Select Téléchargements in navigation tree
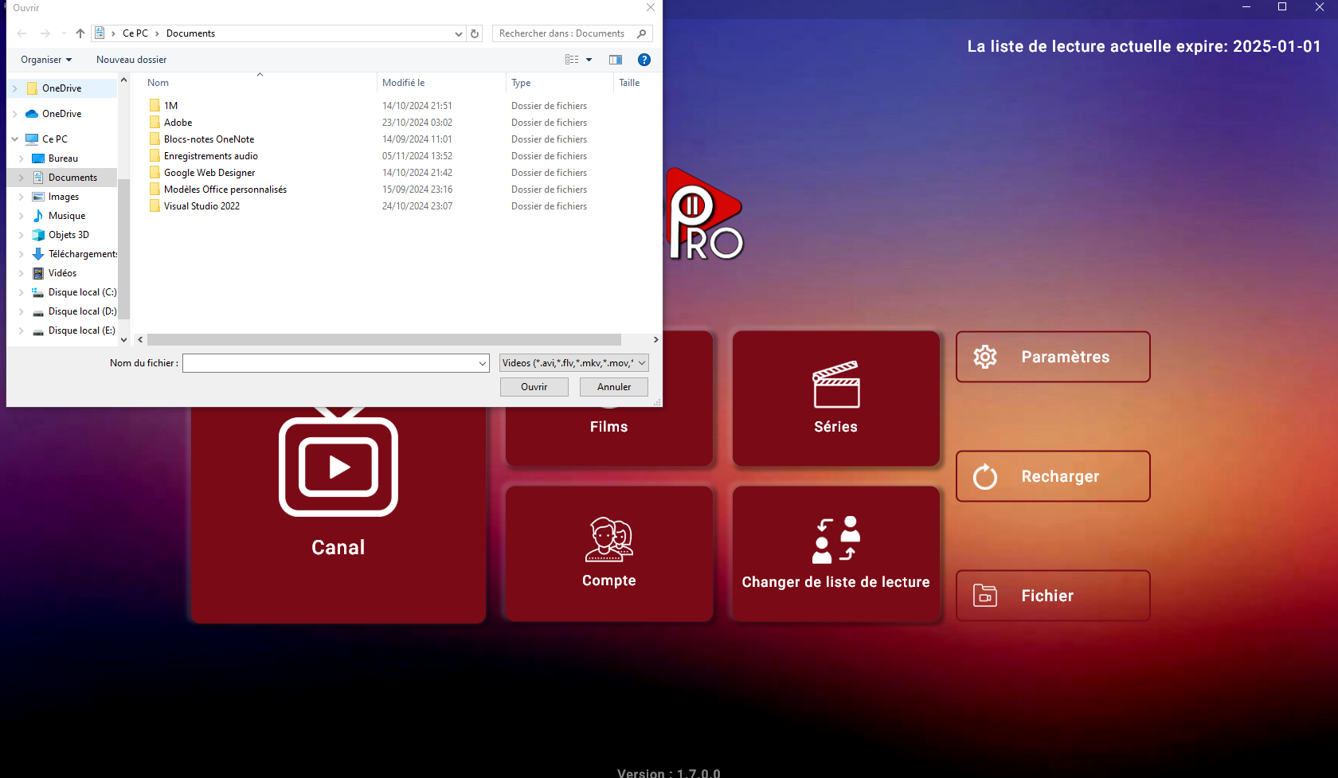 click(82, 254)
